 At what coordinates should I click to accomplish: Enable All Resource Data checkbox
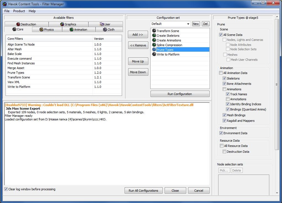(x=222, y=146)
